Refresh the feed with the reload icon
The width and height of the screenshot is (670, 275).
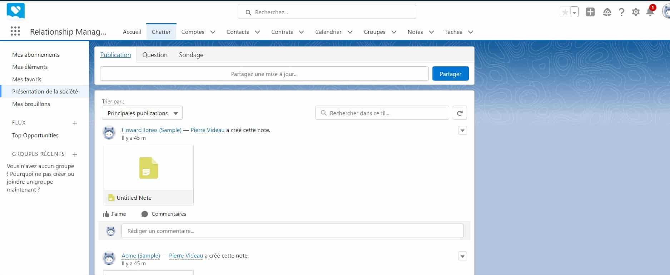(x=460, y=113)
